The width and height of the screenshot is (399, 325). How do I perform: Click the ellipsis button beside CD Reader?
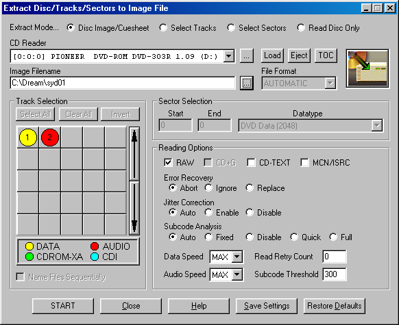pyautogui.click(x=247, y=56)
